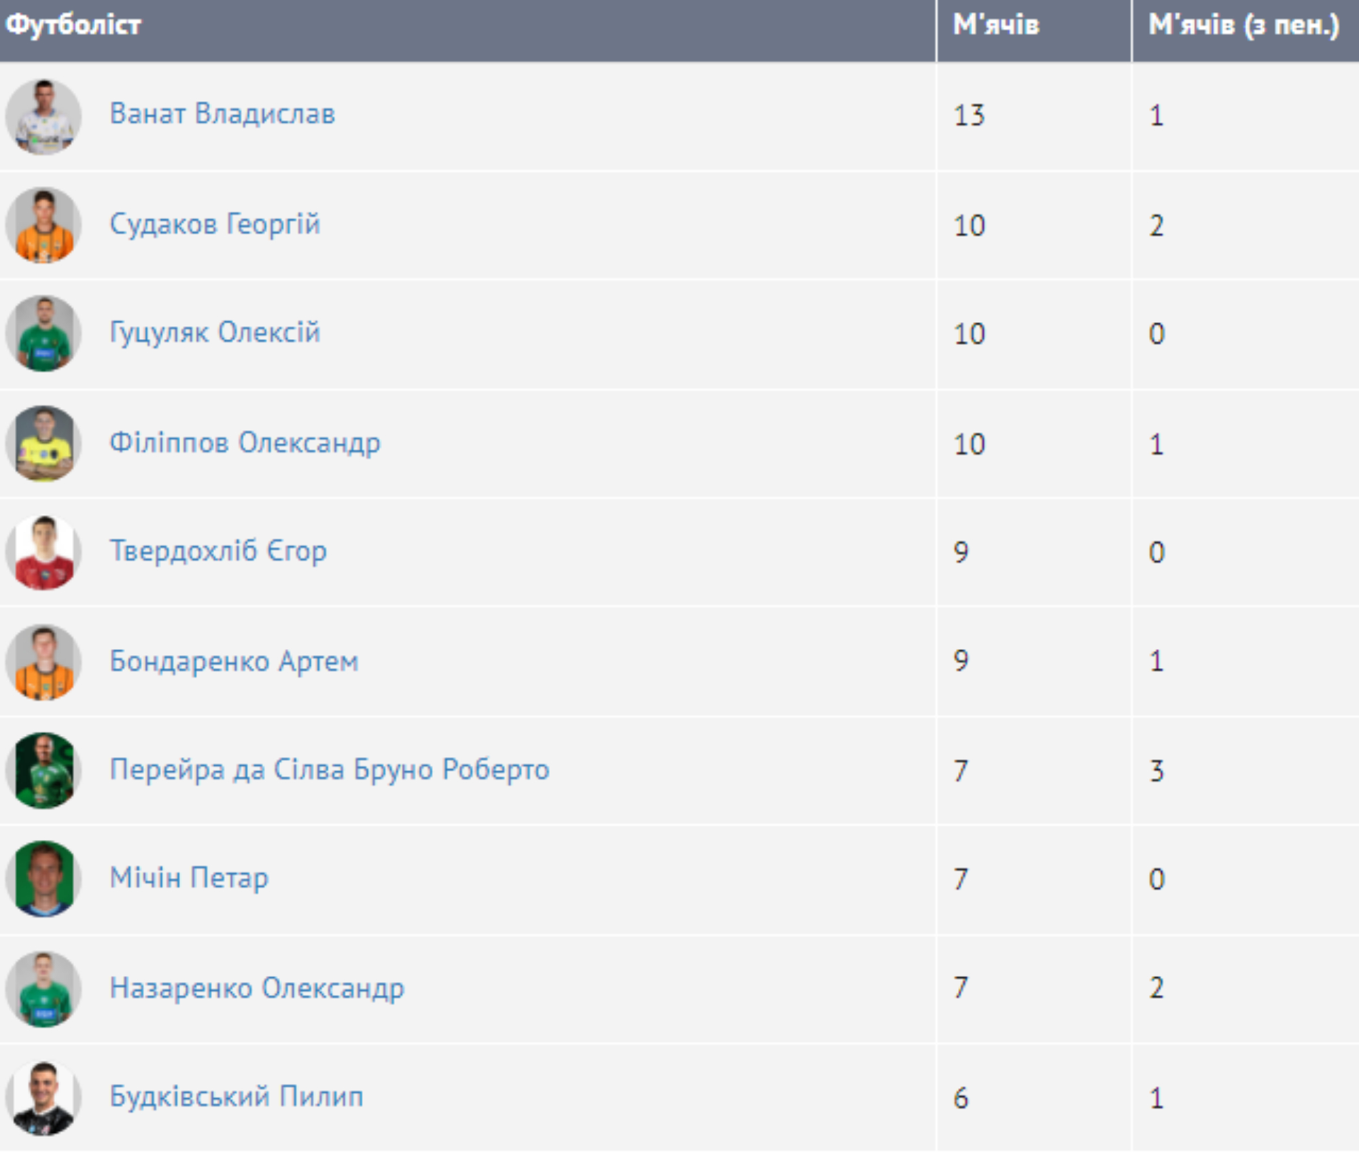Click Мічін Петар's player photo
The height and width of the screenshot is (1154, 1359).
[x=43, y=879]
